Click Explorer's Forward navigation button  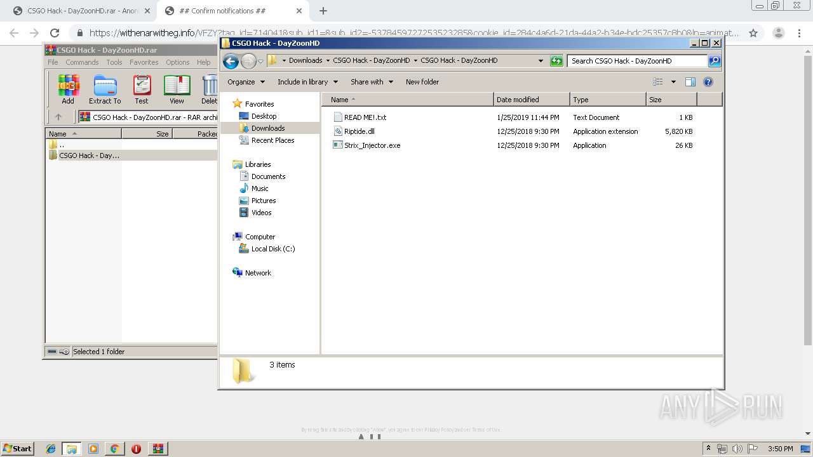[248, 61]
